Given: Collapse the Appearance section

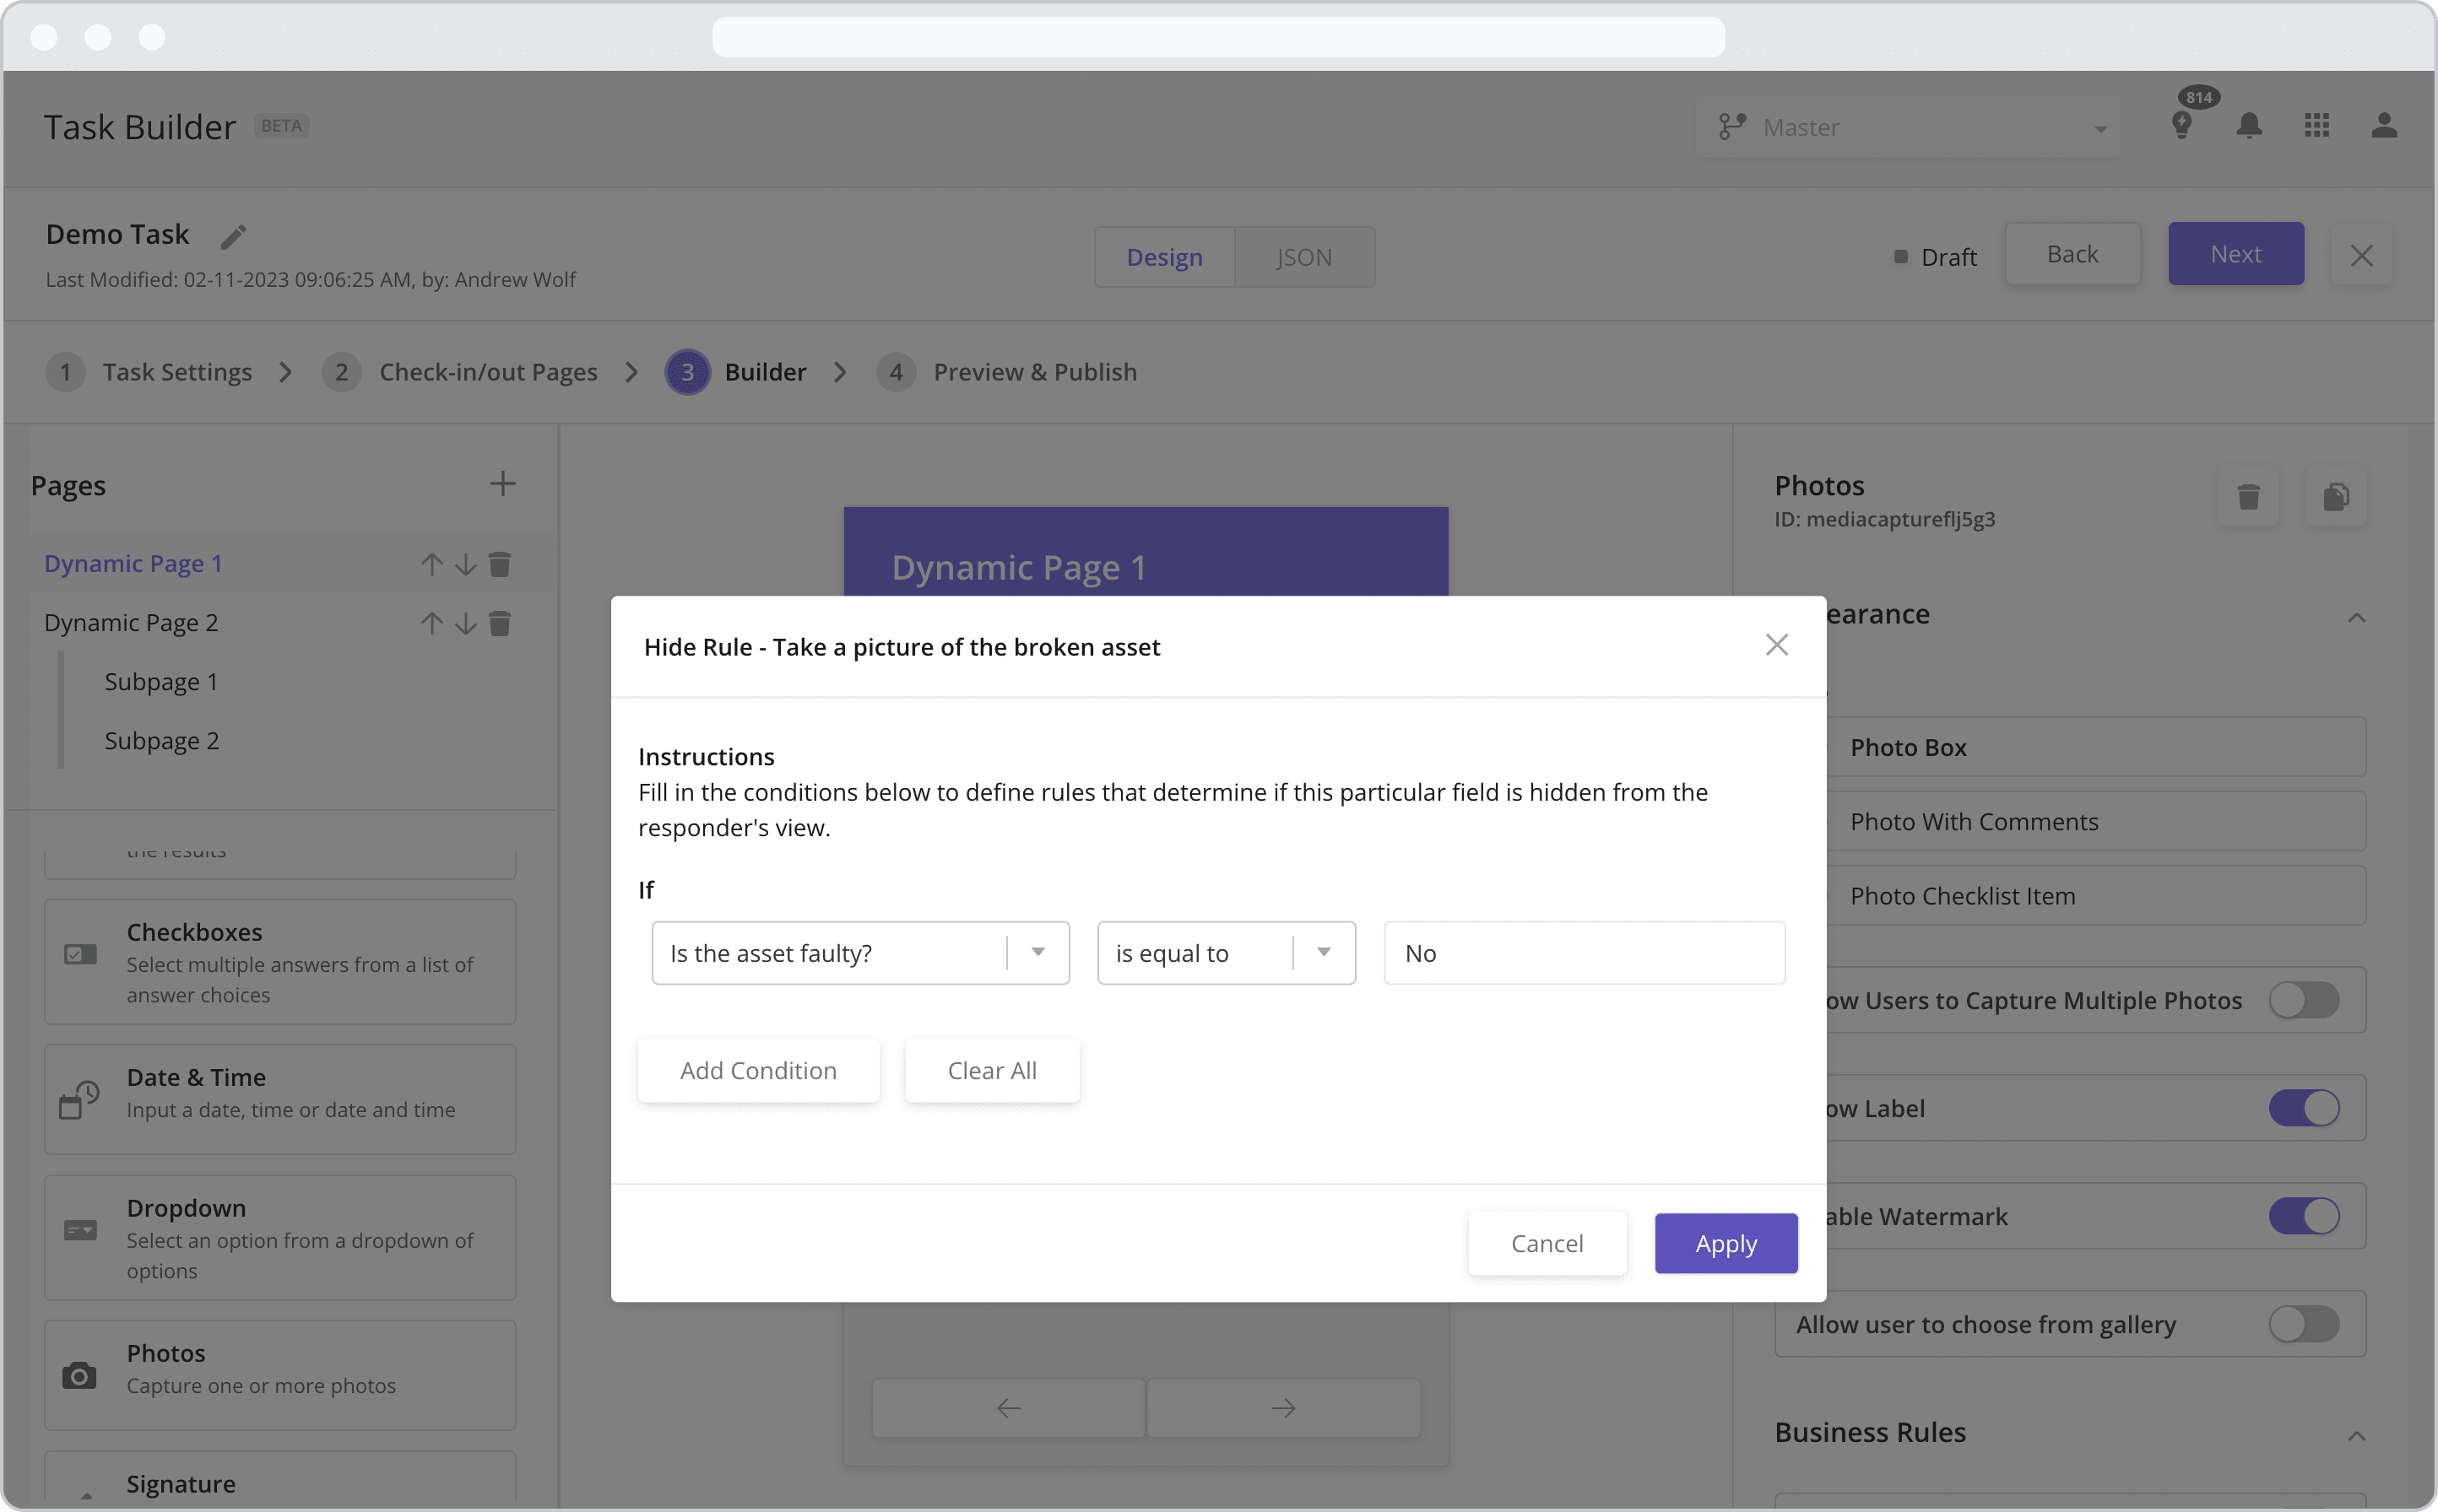Looking at the screenshot, I should pos(2356,618).
